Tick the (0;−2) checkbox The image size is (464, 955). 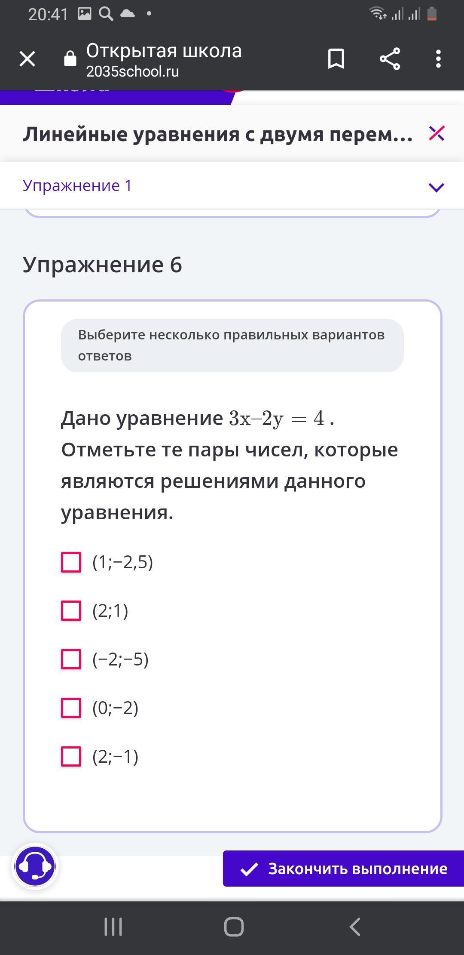(71, 708)
